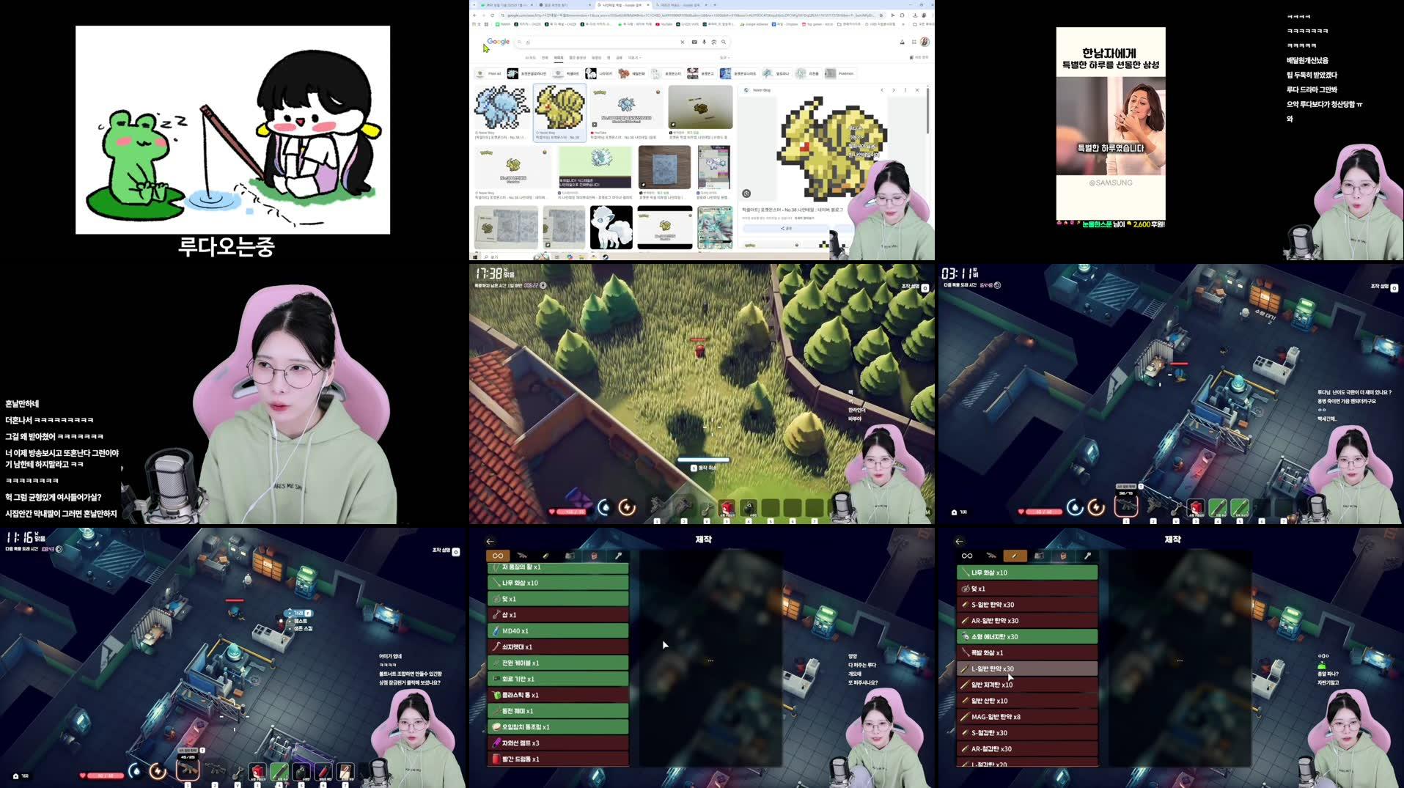Screen dimensions: 1404x788
Task: Expand the 더보기 dropdown in search tabs
Action: pyautogui.click(x=633, y=57)
